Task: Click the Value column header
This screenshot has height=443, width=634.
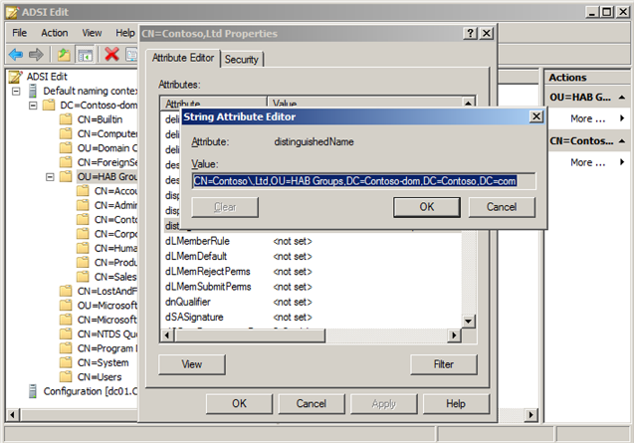Action: [x=364, y=103]
